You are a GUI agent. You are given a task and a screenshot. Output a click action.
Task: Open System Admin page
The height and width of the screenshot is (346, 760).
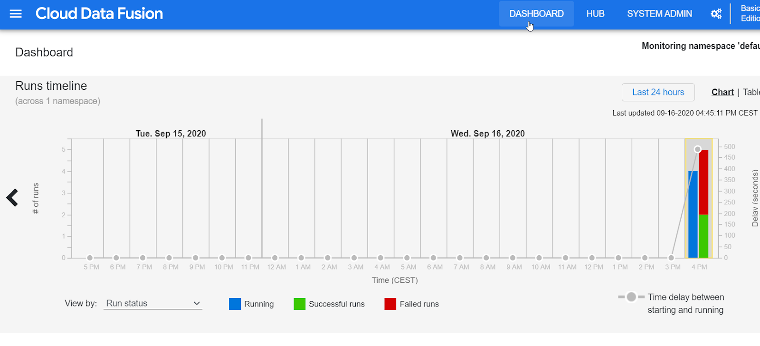click(x=659, y=14)
